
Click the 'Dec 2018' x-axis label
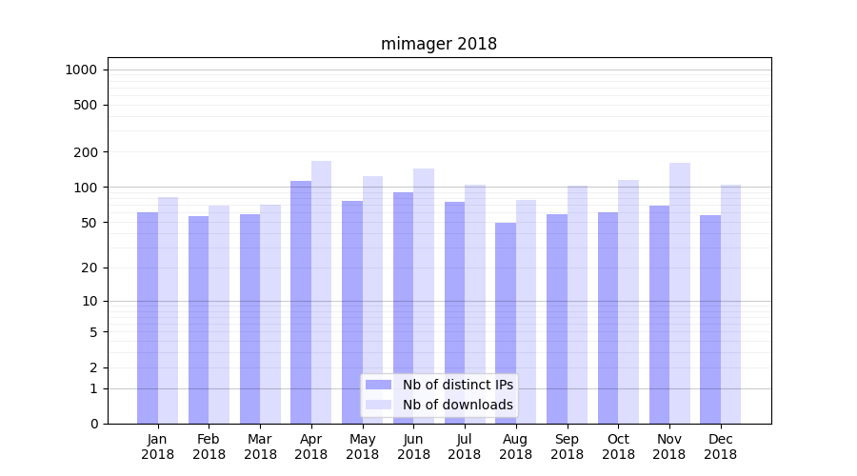pyautogui.click(x=720, y=446)
